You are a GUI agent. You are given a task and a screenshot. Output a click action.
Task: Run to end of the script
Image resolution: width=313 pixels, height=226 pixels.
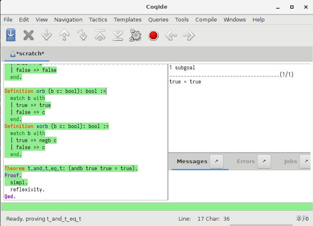tap(118, 35)
